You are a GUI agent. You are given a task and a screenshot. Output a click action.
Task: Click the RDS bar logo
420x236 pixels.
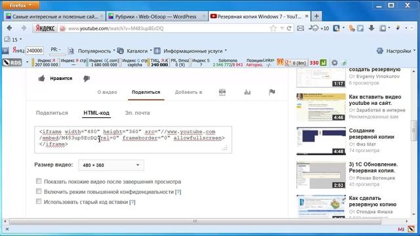pos(12,63)
